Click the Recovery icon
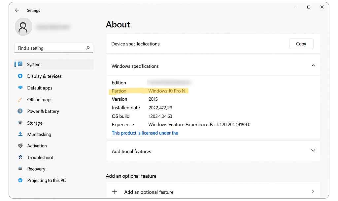Viewport: 338px width, 201px height. pyautogui.click(x=20, y=168)
